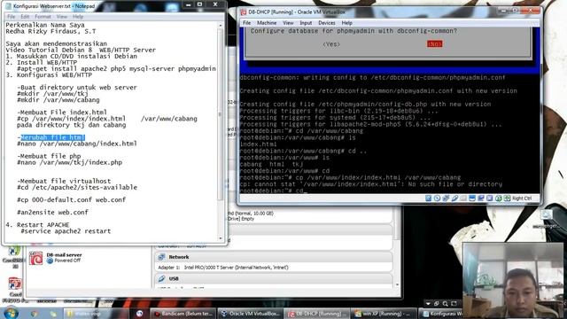Click the line '#service apache2 restart'
This screenshot has width=567, height=319.
tap(66, 231)
